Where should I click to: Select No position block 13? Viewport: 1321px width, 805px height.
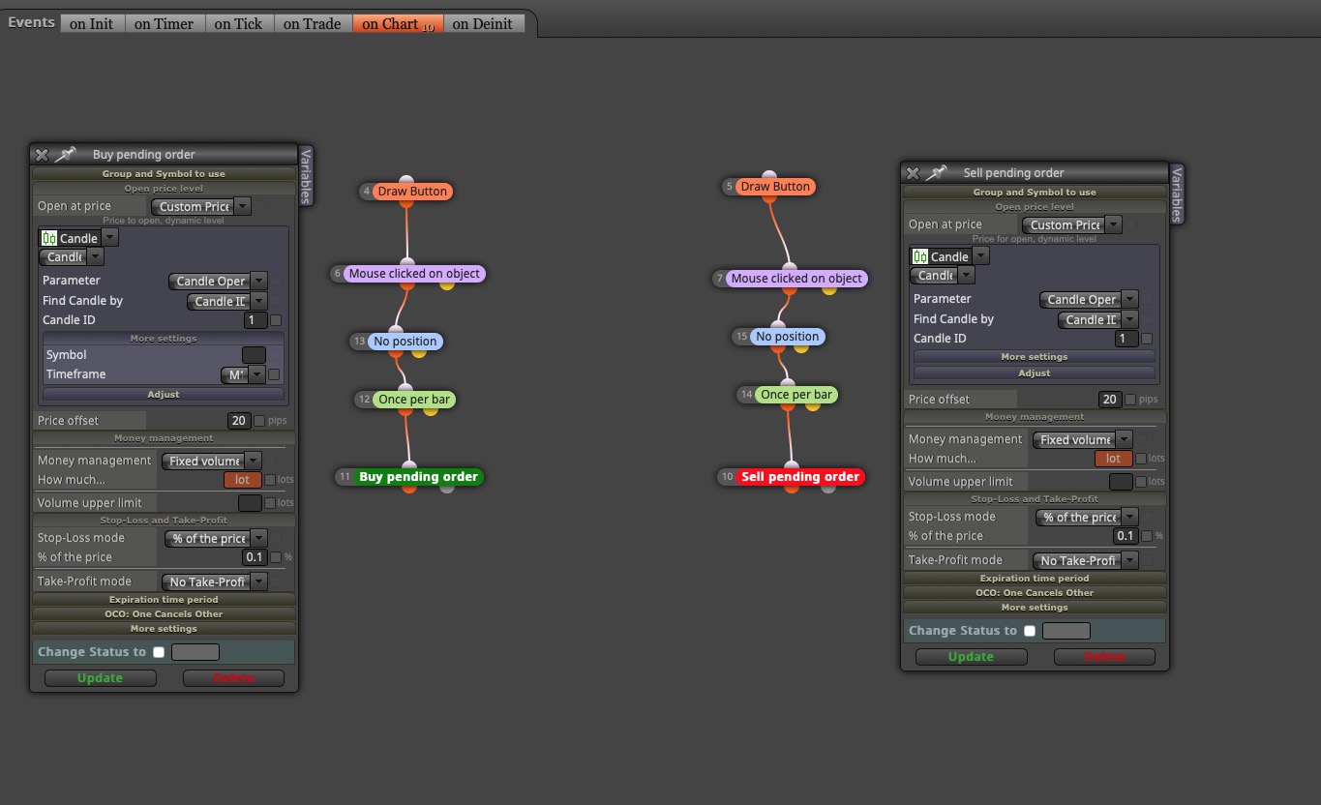(x=405, y=342)
